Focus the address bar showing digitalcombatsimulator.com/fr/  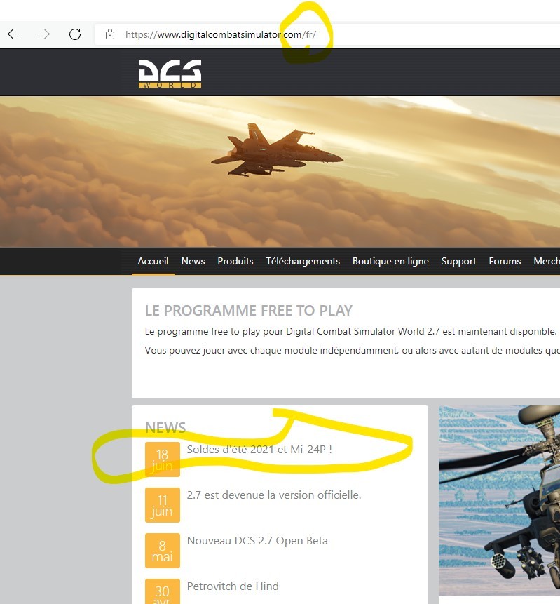(327, 34)
